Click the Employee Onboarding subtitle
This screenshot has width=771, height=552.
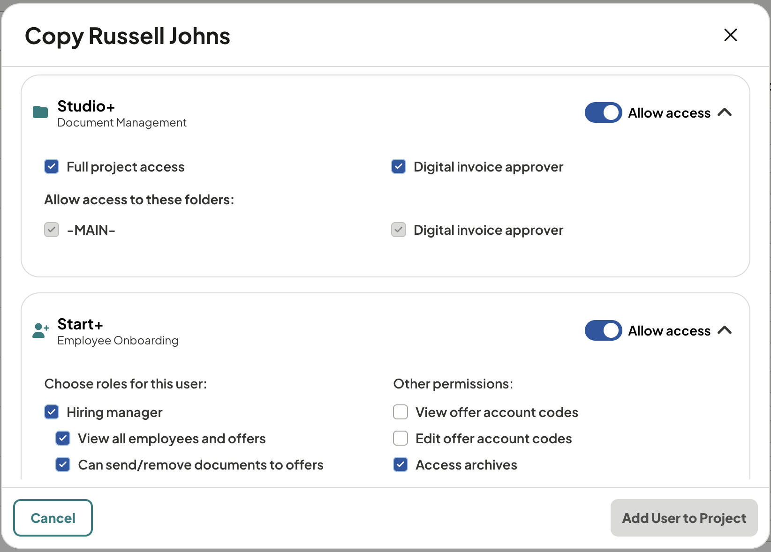118,341
